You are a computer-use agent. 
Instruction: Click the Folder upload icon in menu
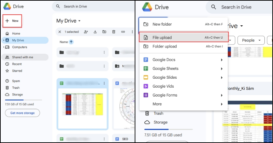point(146,47)
